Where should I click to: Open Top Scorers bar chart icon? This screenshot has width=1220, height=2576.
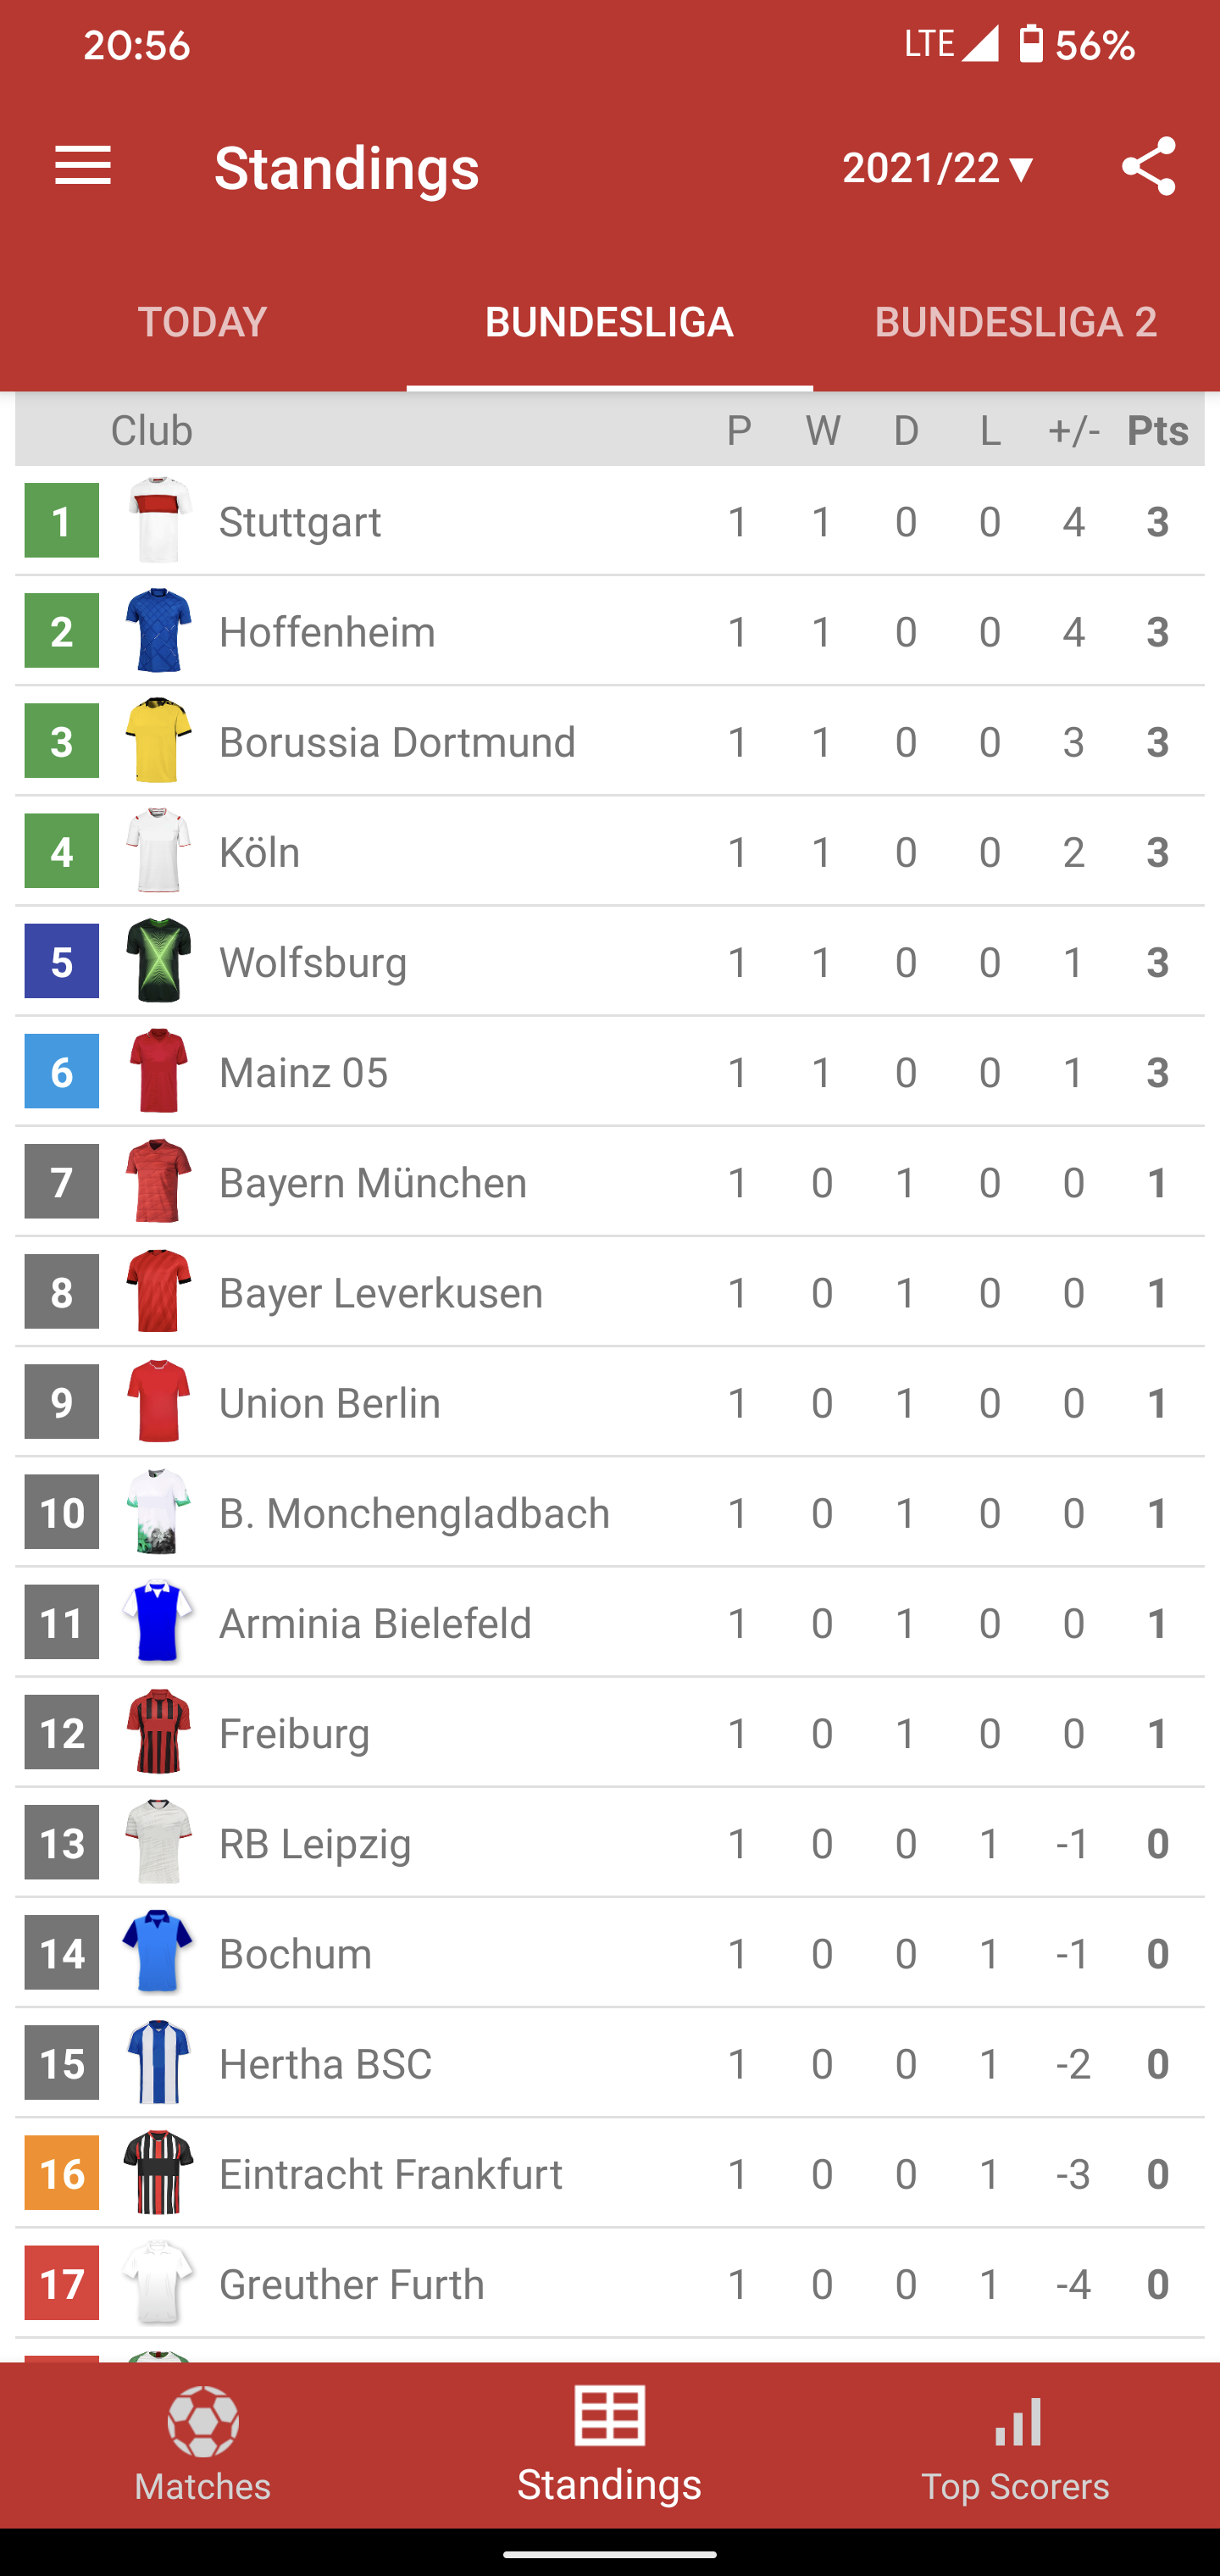pos(1017,2421)
